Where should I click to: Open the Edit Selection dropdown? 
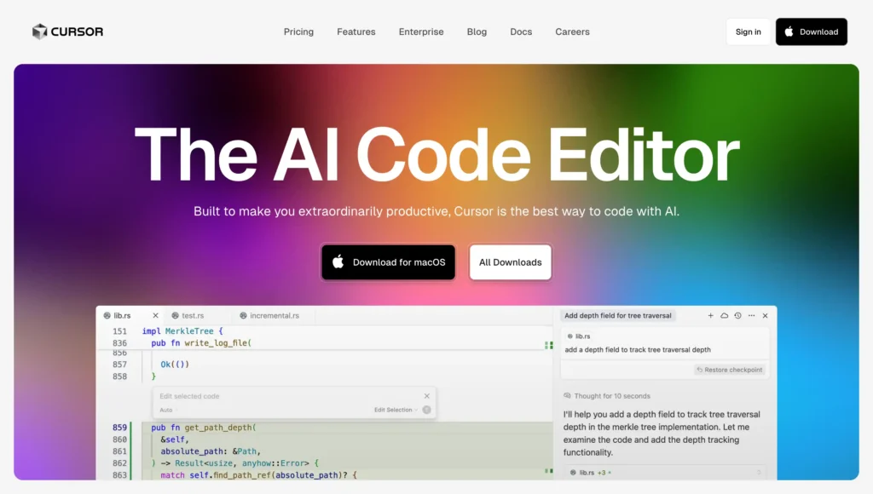[x=396, y=410]
